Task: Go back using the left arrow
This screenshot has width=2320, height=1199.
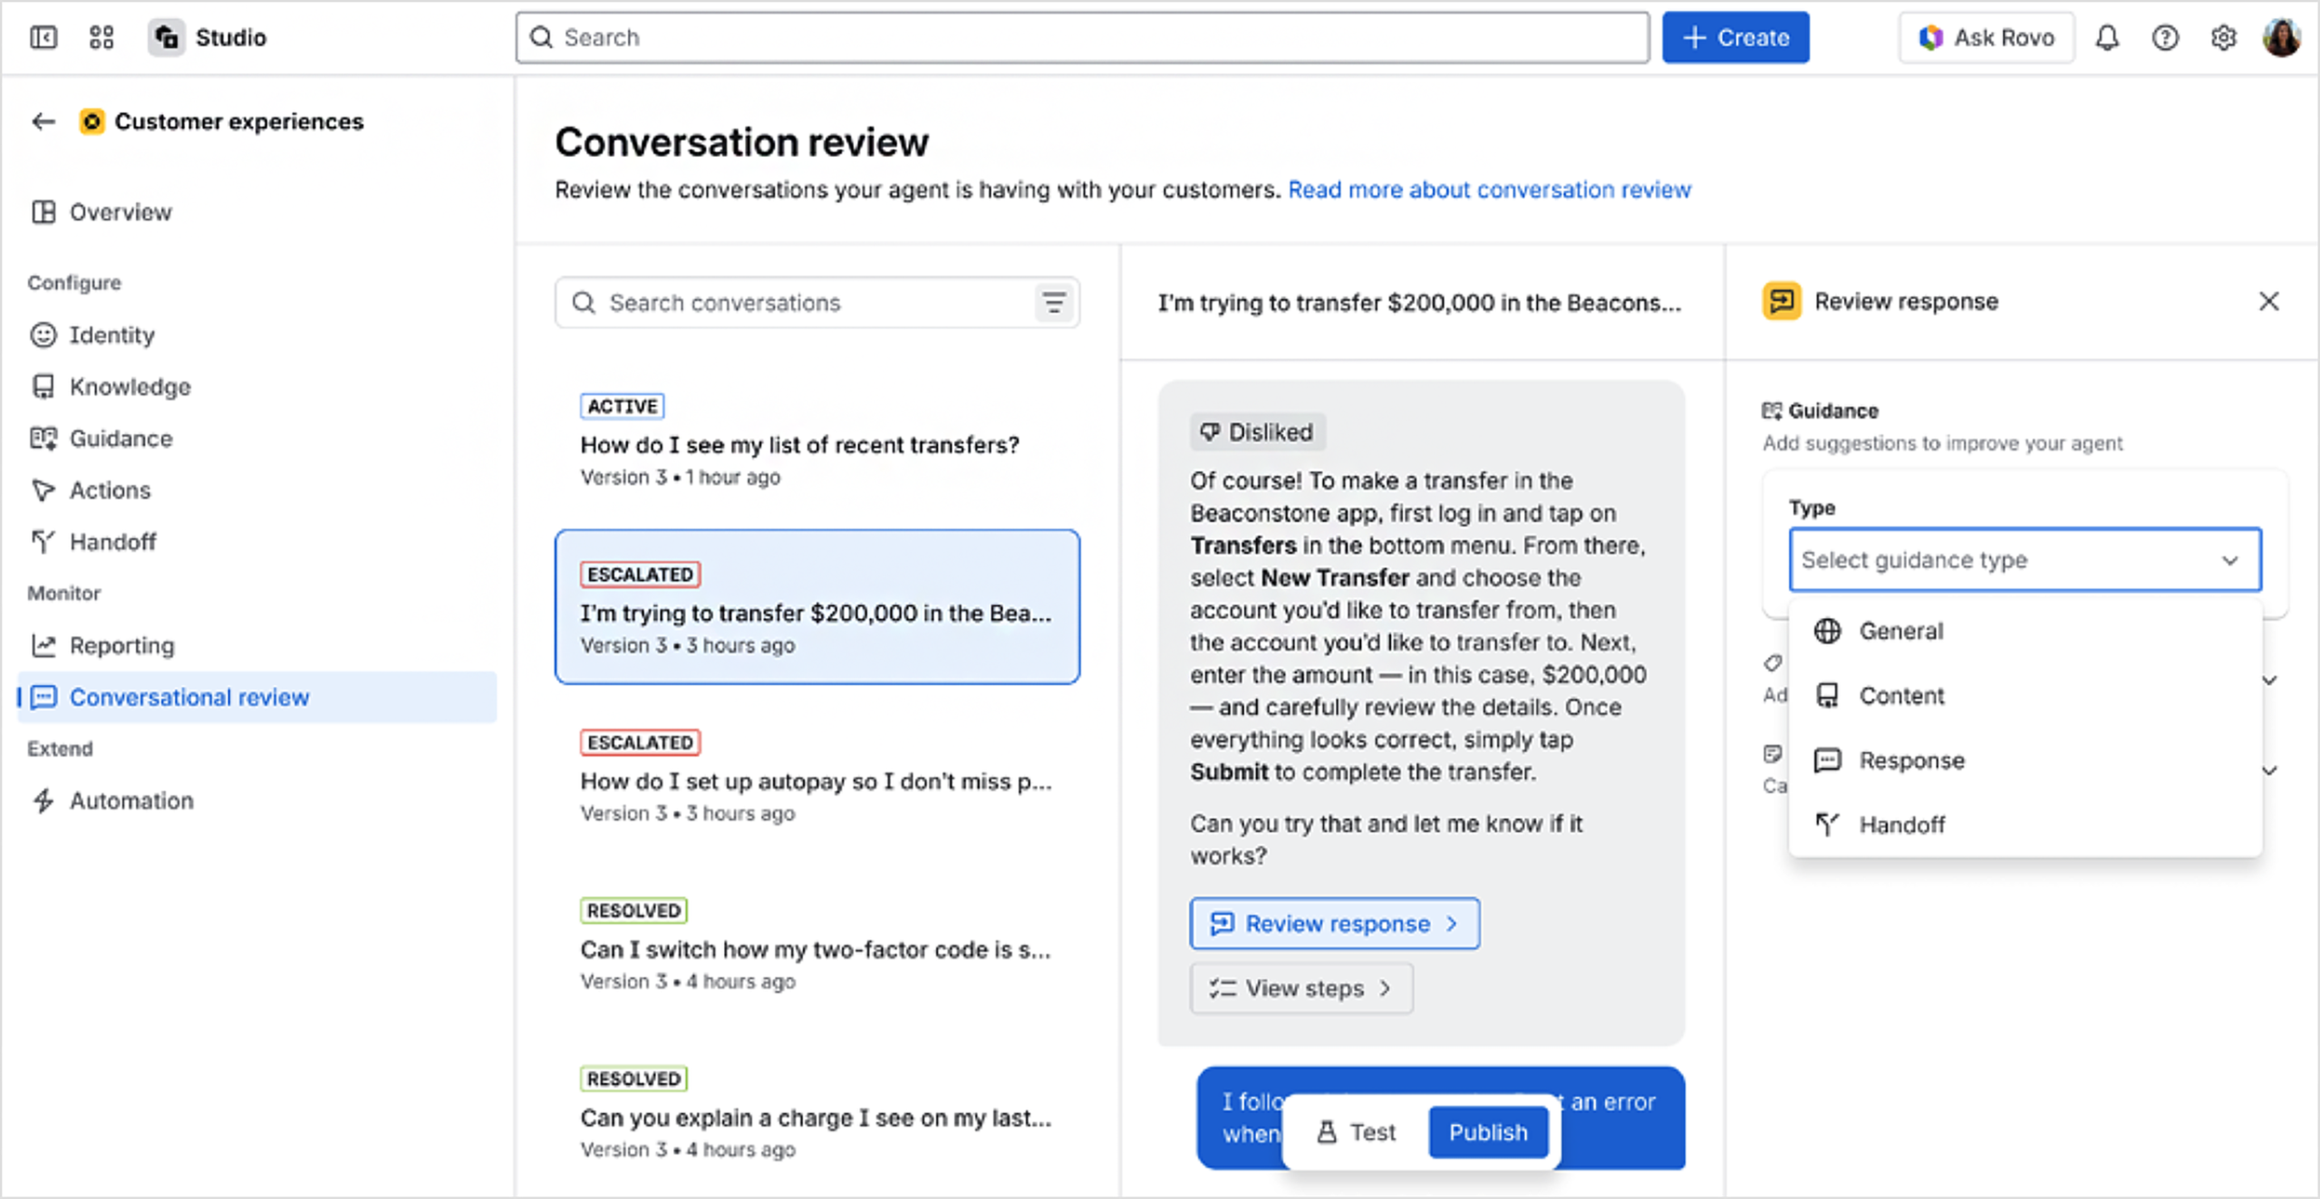Action: [x=43, y=121]
